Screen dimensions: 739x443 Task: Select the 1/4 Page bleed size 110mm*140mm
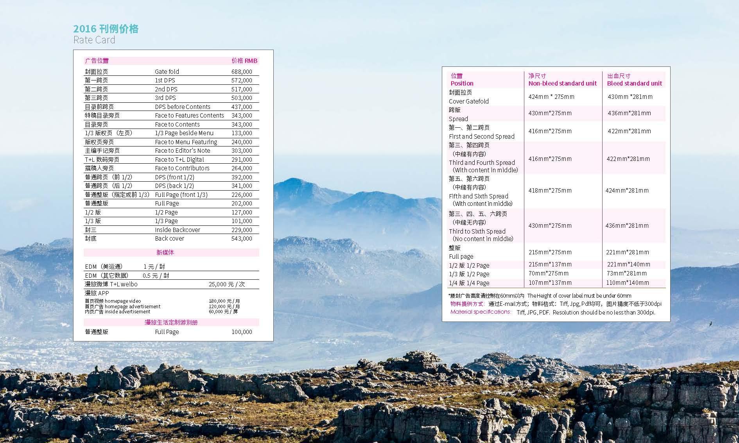627,283
